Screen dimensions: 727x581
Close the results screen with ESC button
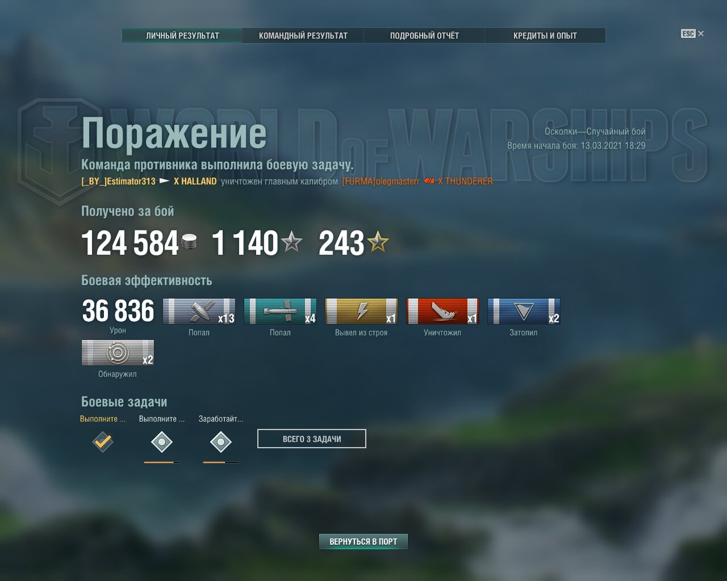click(x=692, y=33)
